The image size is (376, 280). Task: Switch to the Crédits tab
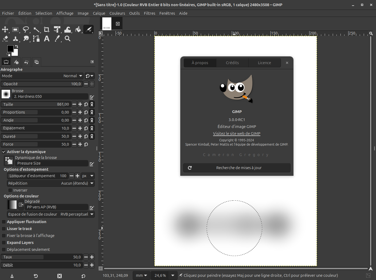pyautogui.click(x=232, y=63)
